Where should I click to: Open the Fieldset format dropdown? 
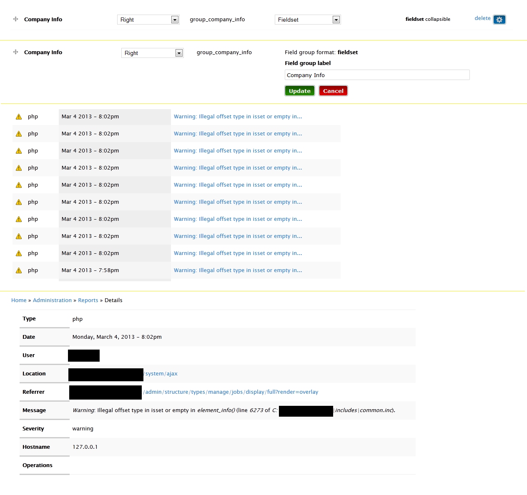308,20
